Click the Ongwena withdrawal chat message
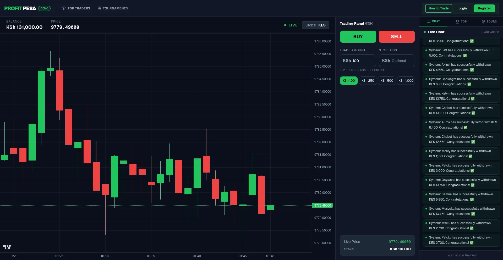This screenshot has width=503, height=260. click(x=461, y=182)
